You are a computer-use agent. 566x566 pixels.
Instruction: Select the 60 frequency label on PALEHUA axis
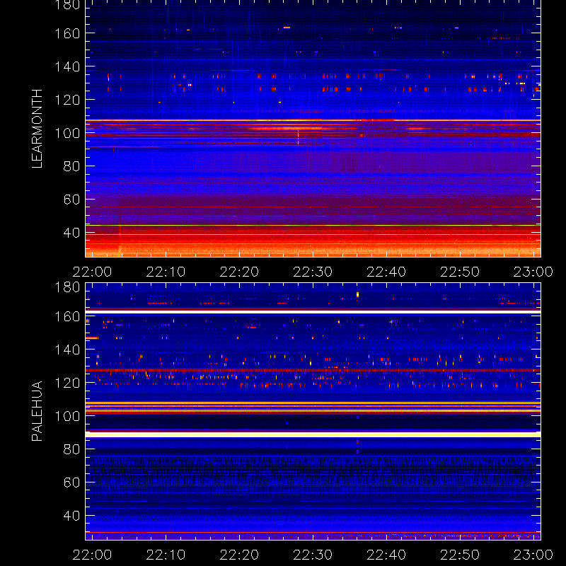(x=71, y=483)
